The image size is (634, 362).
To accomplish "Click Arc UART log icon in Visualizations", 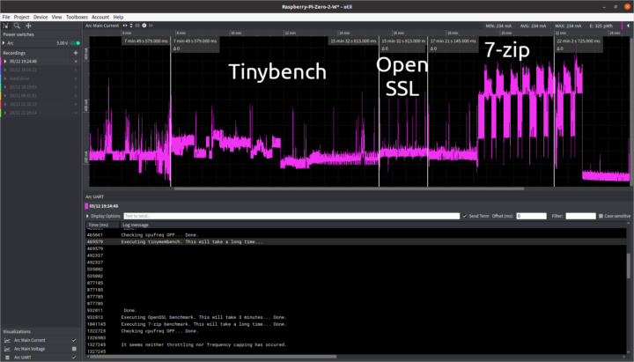I will click(x=7, y=358).
